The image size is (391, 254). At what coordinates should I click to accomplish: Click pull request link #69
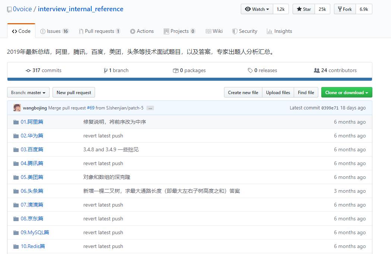point(91,107)
